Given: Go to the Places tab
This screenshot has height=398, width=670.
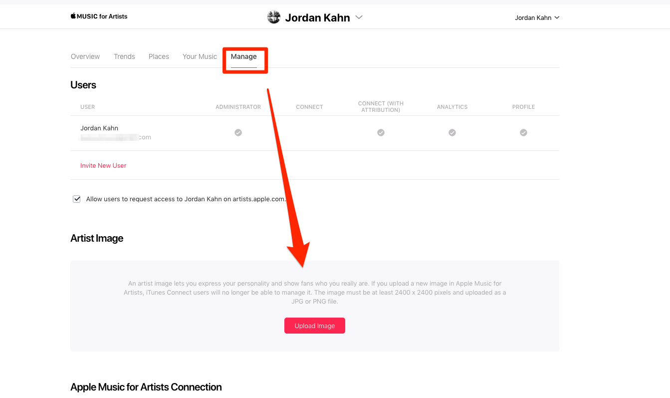Looking at the screenshot, I should click(x=159, y=56).
